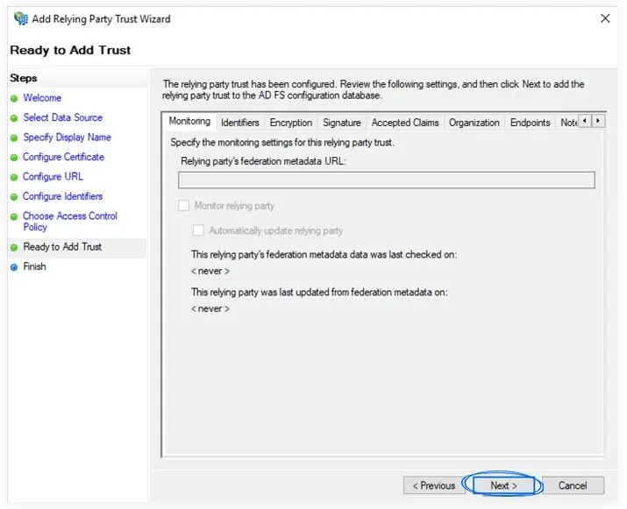Close the Add Relying Party Trust Wizard
This screenshot has height=509, width=627.
click(605, 18)
